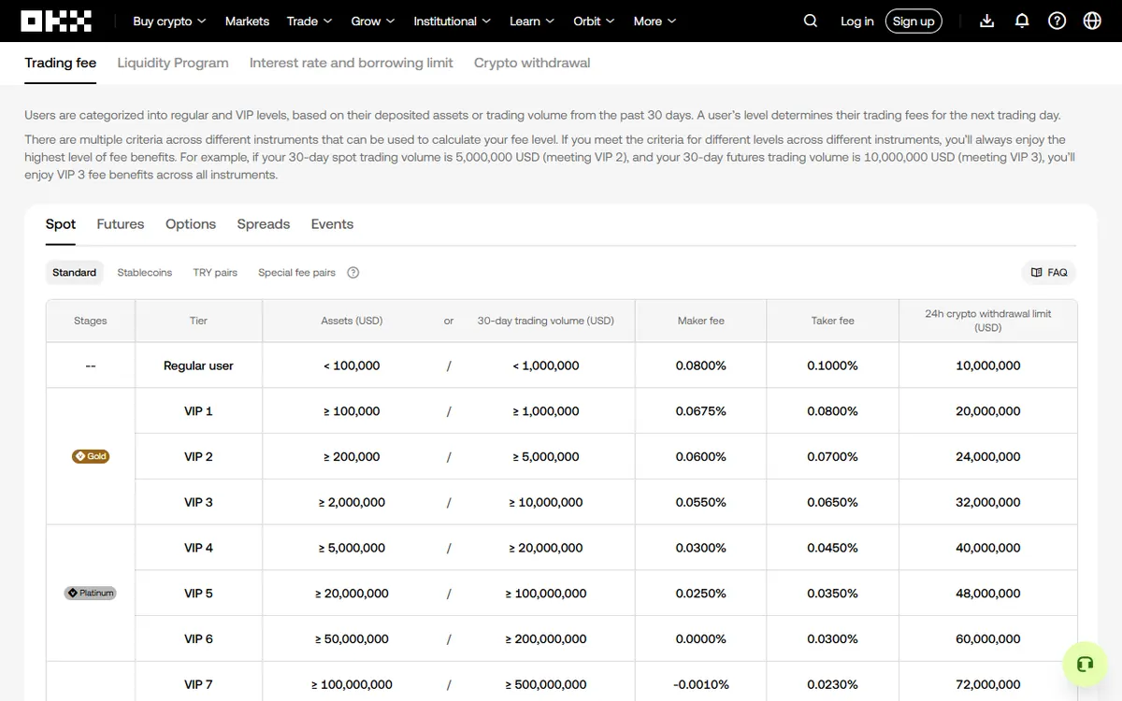The height and width of the screenshot is (701, 1122).
Task: Open the notifications bell icon
Action: point(1022,21)
